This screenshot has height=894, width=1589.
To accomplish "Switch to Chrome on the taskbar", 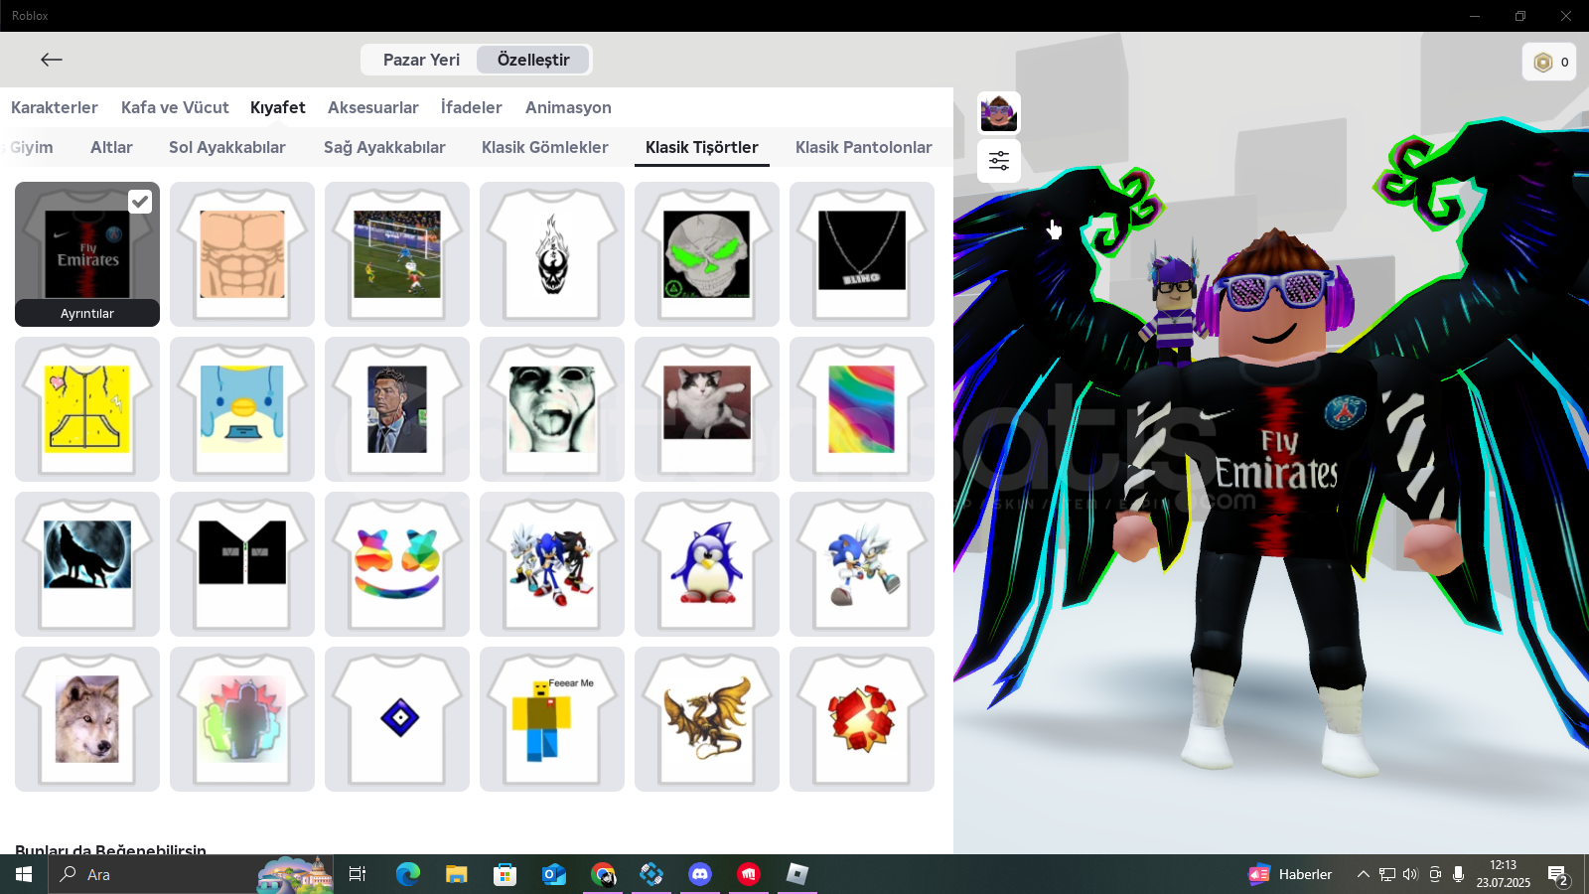I will [603, 874].
